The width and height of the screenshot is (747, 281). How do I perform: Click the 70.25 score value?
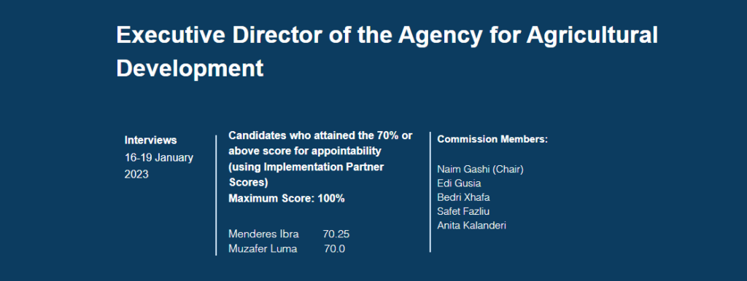coord(336,234)
